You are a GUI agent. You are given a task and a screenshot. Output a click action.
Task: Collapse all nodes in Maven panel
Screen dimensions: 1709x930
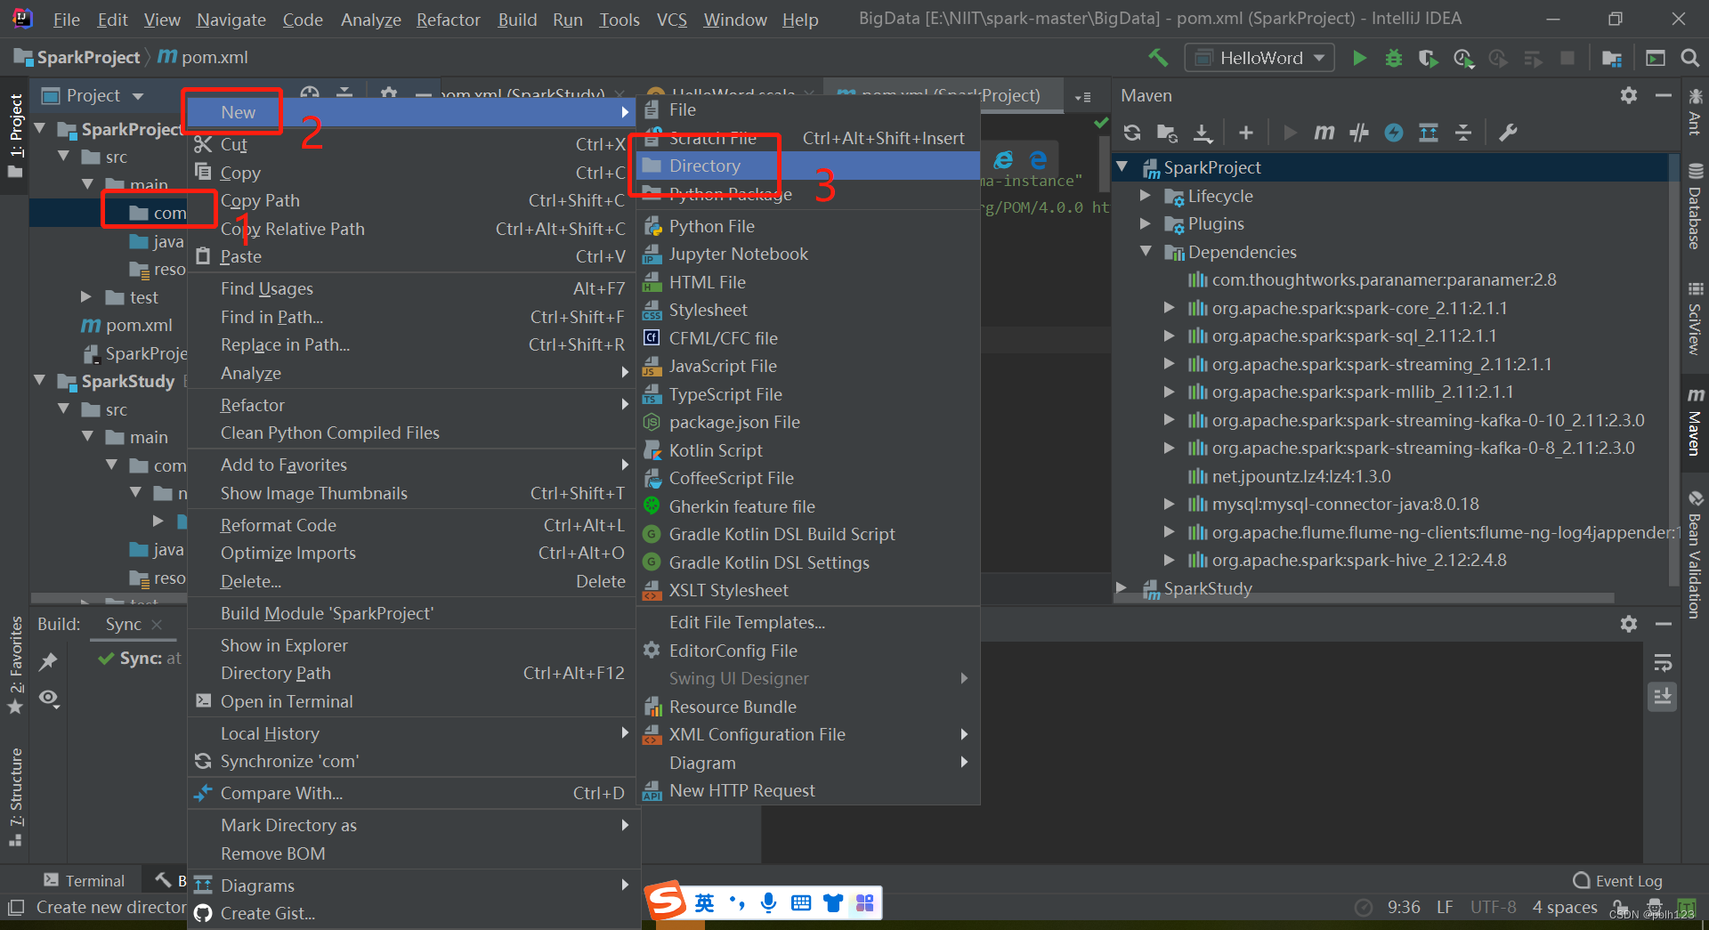1463,133
